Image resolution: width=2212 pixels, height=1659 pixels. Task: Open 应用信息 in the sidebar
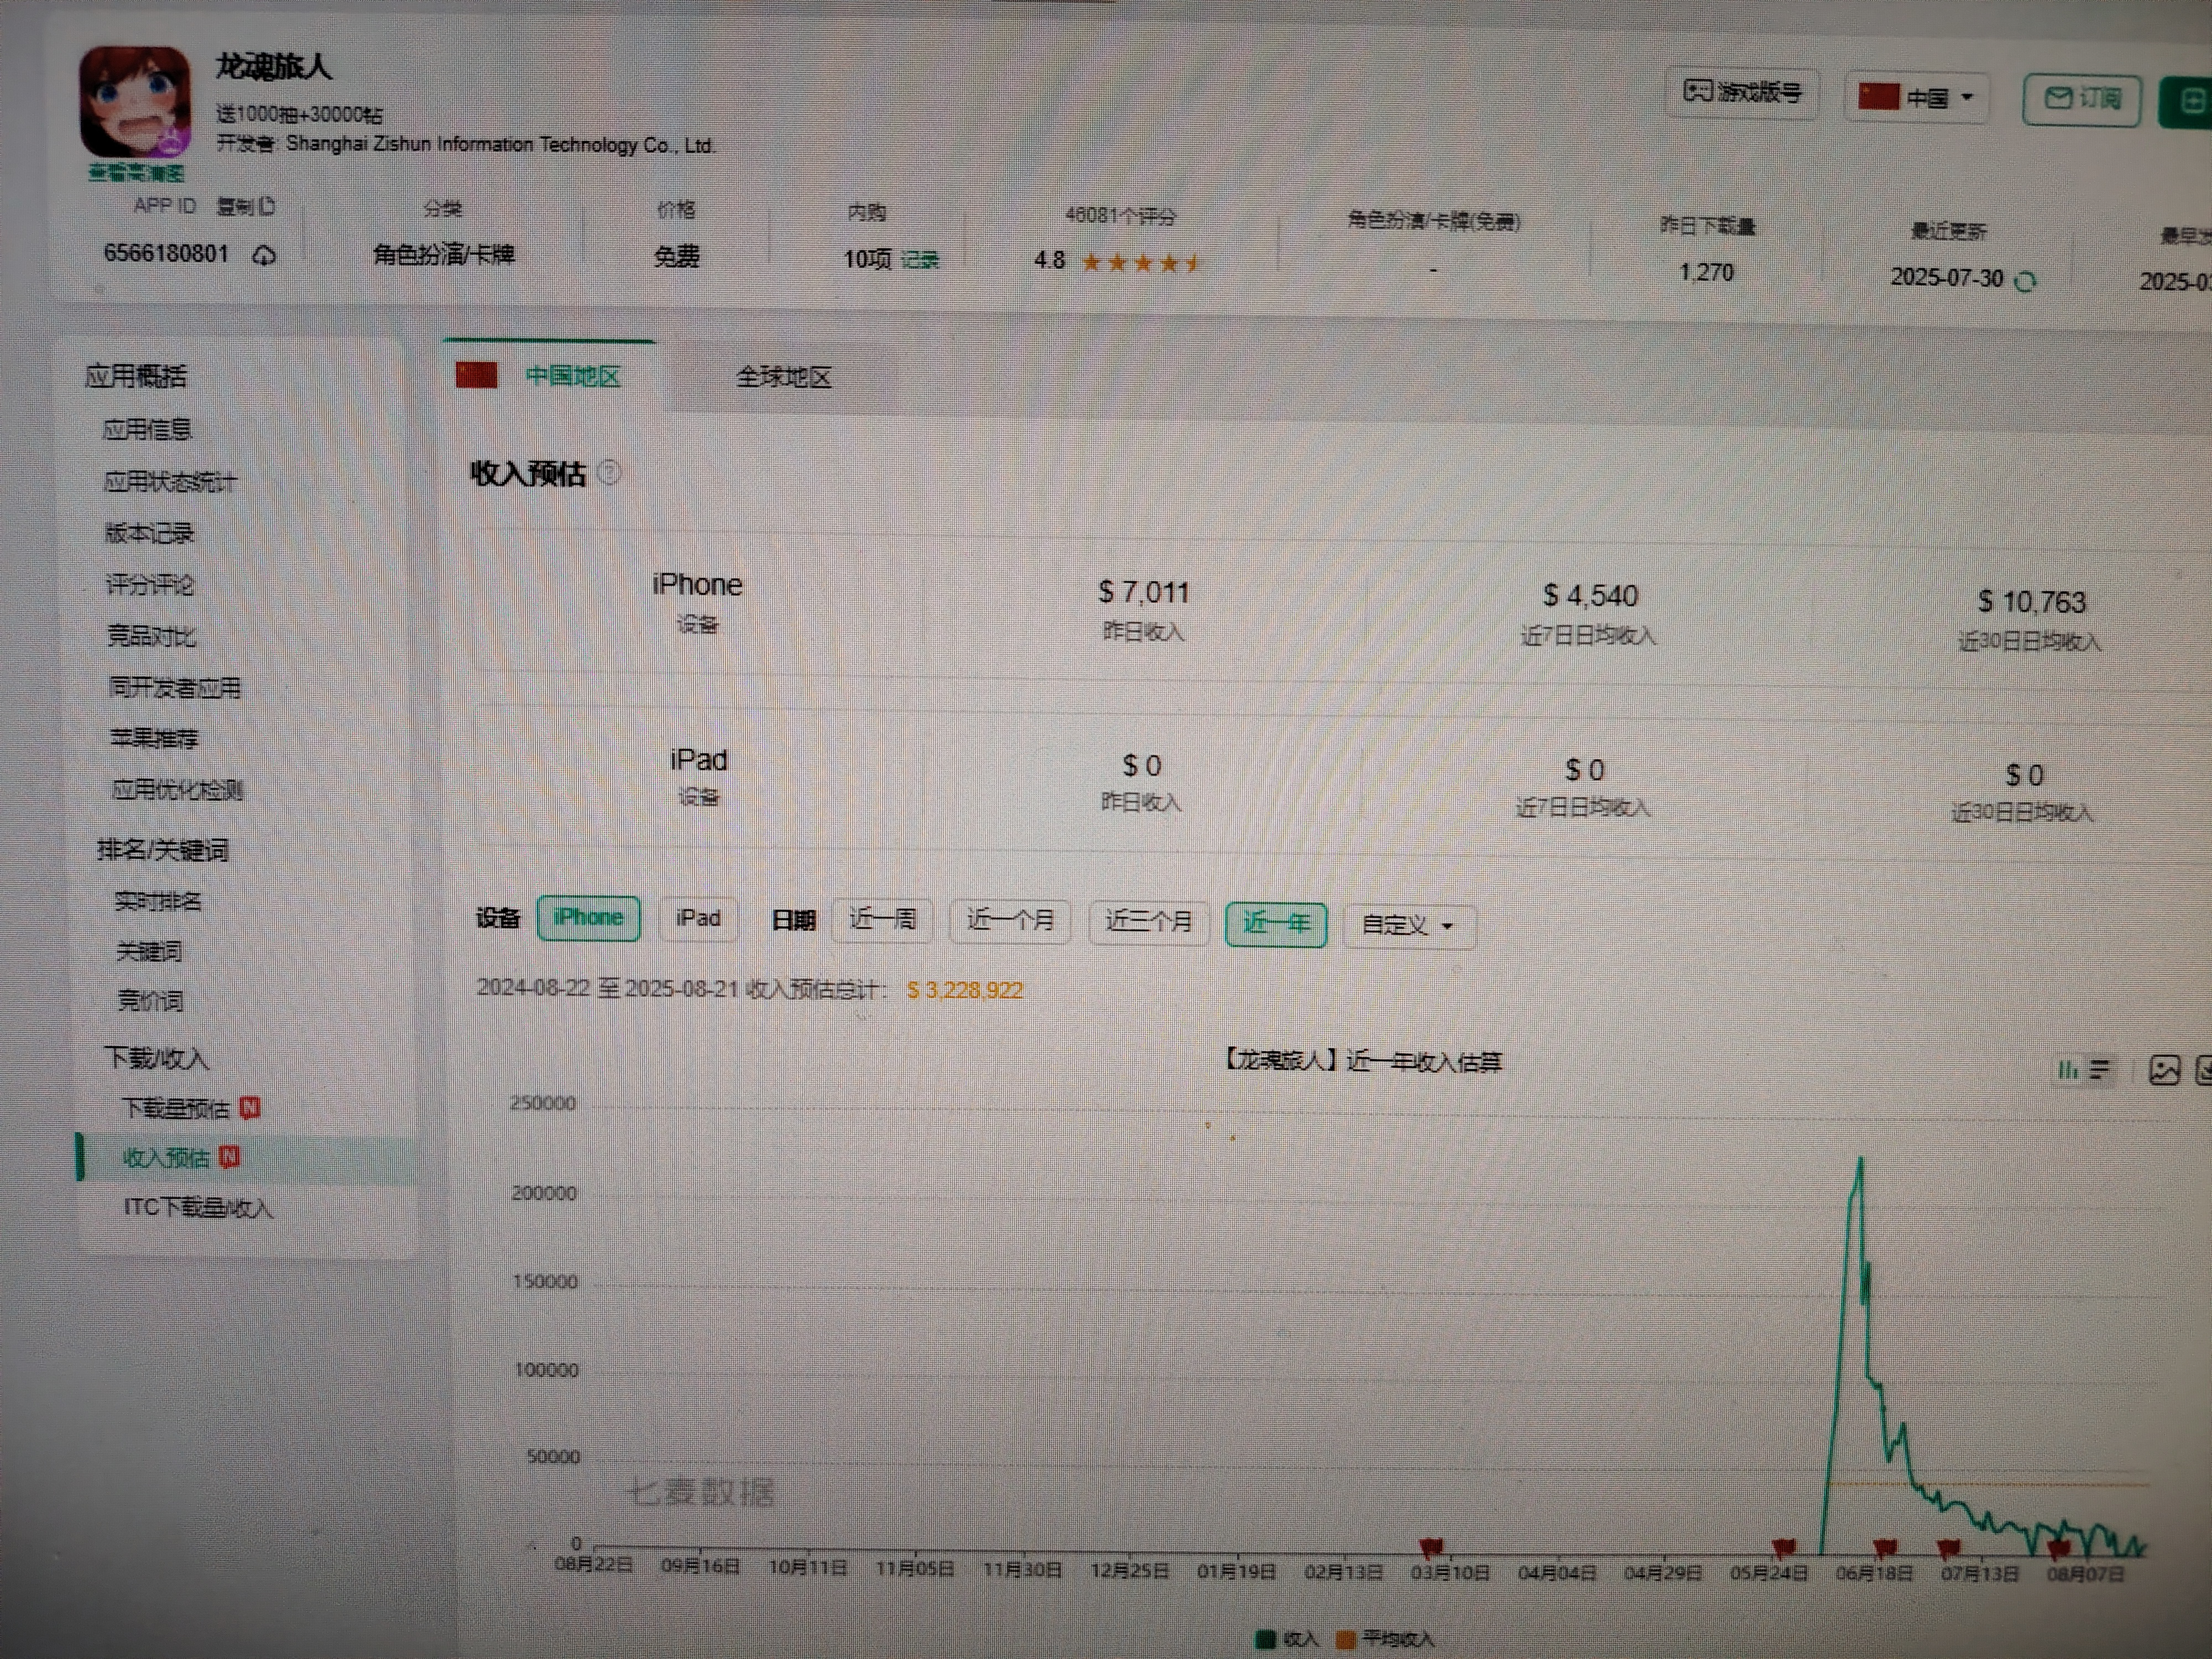147,430
